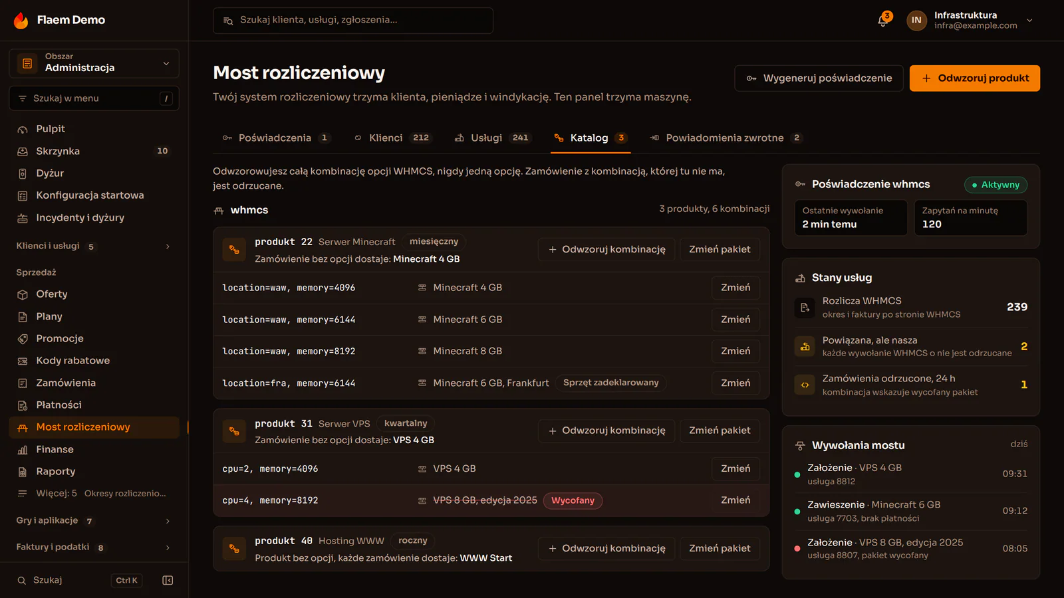This screenshot has width=1064, height=598.
Task: Open Kody rabatowe icon
Action: click(23, 361)
